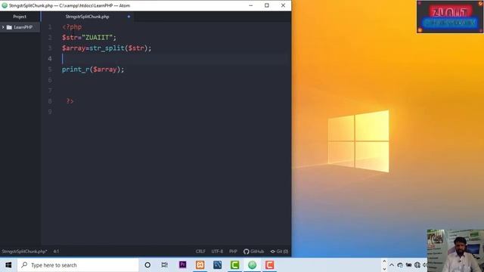
Task: Click the Windows Start button
Action: pos(8,265)
